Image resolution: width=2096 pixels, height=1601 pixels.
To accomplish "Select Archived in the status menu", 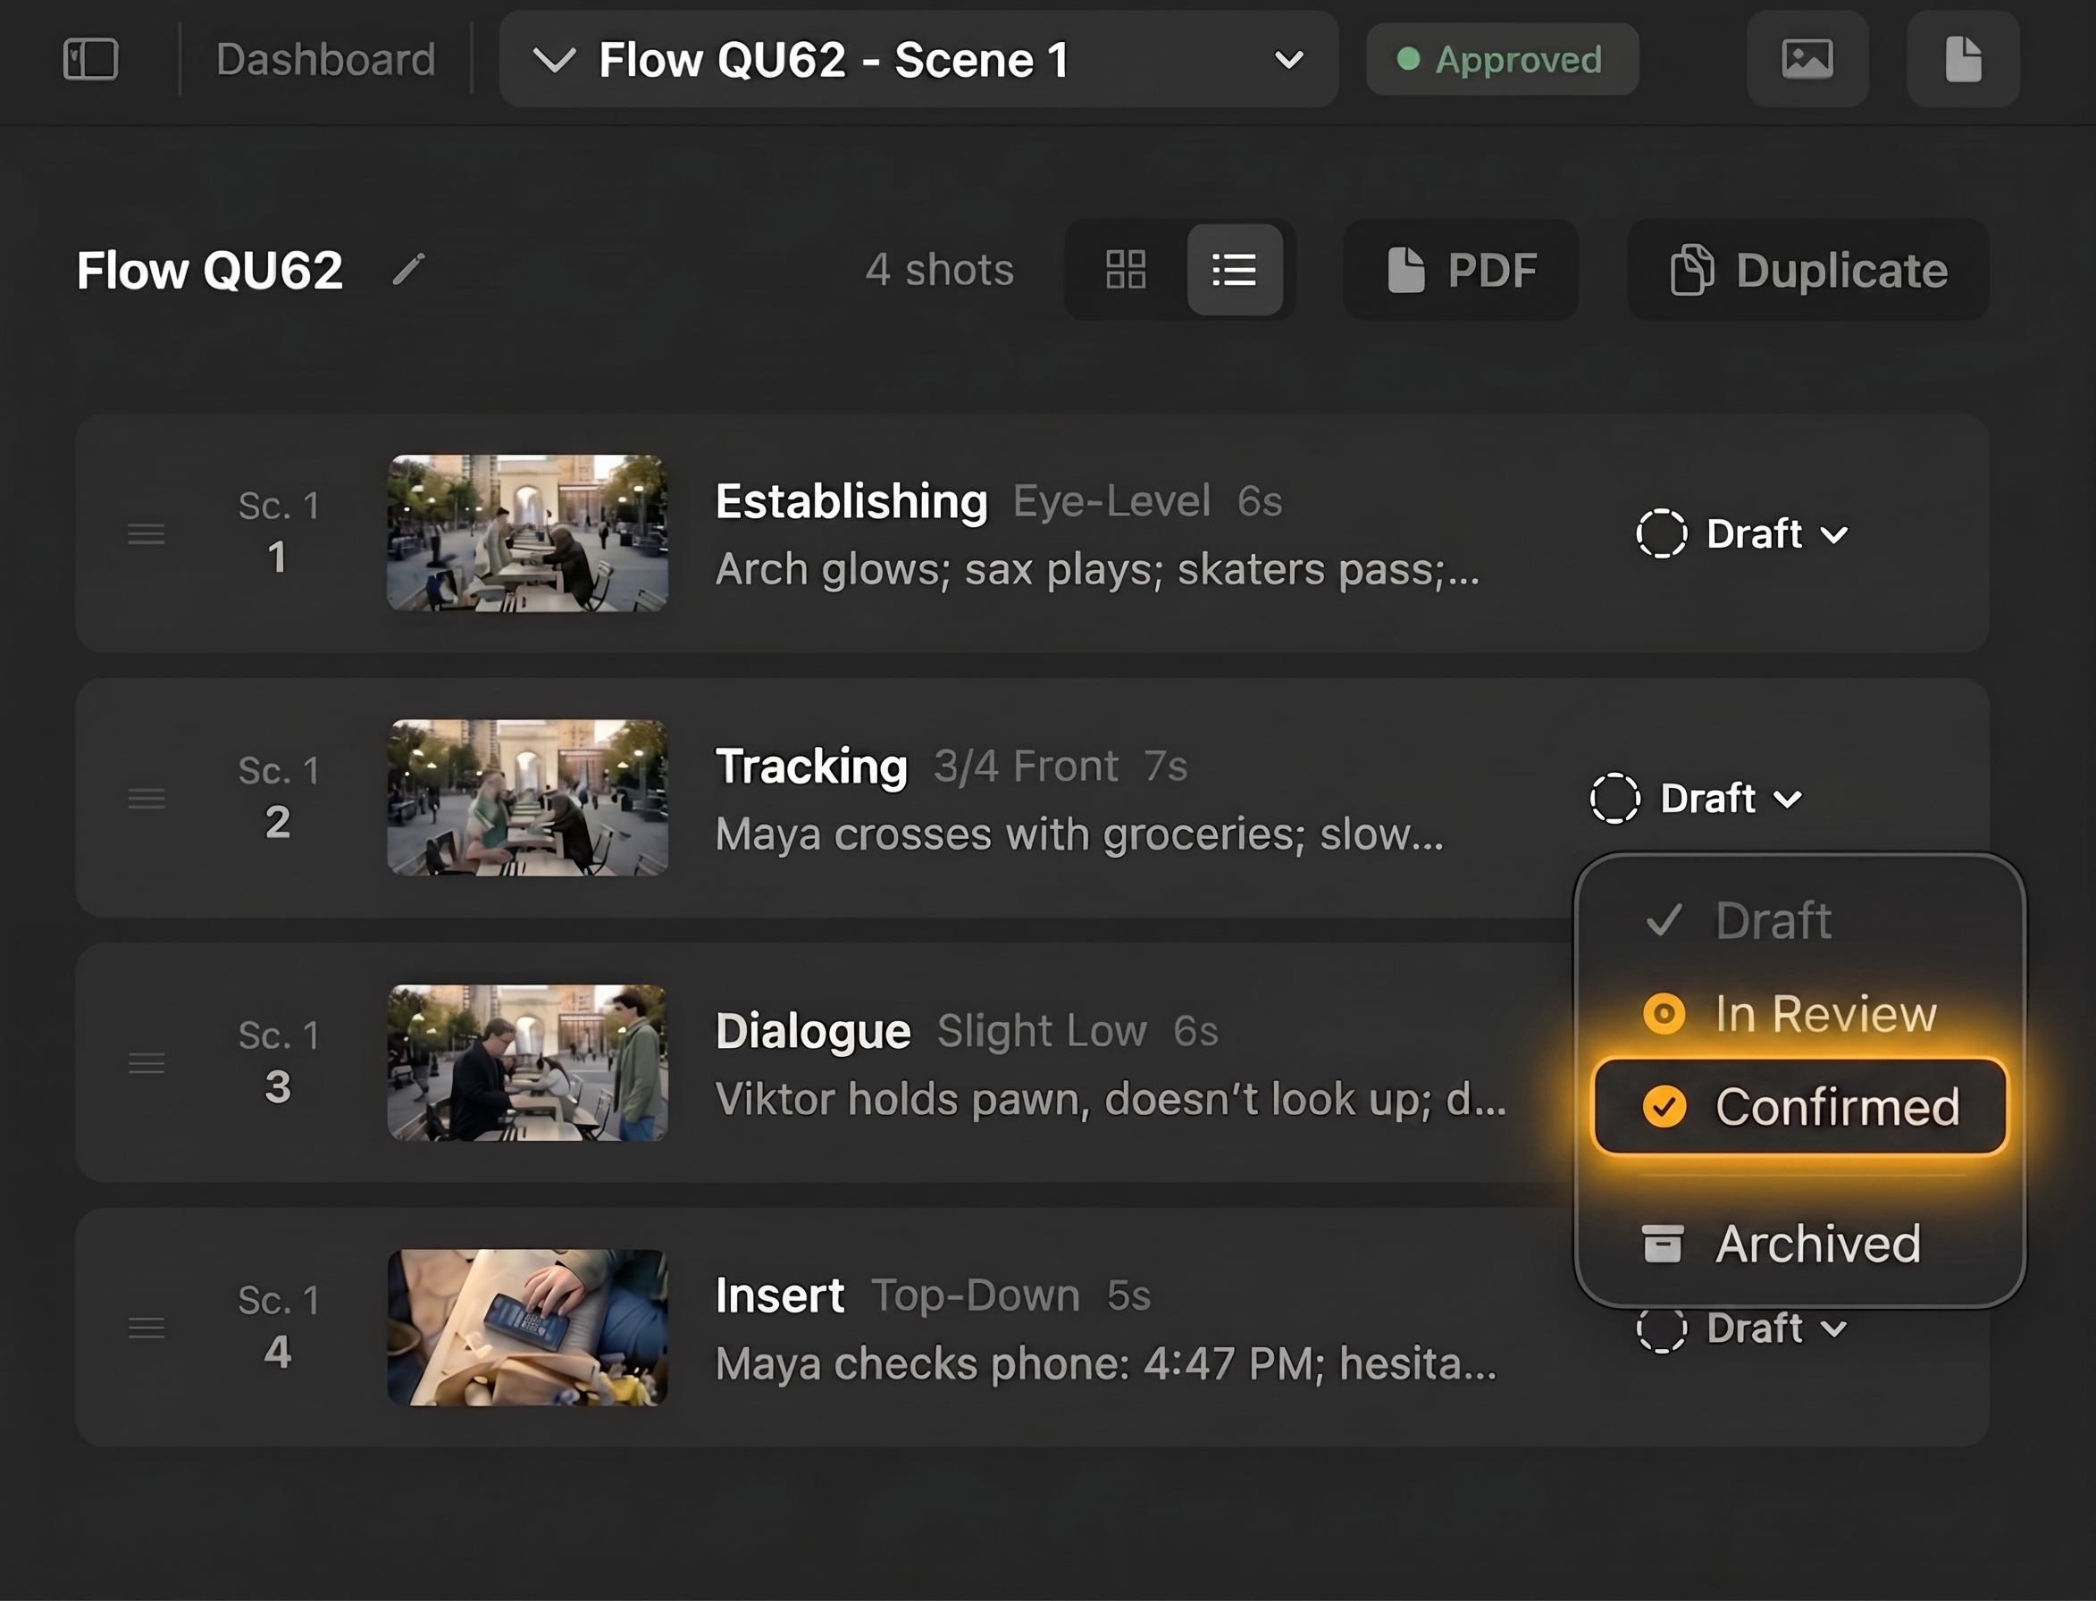I will (1798, 1244).
